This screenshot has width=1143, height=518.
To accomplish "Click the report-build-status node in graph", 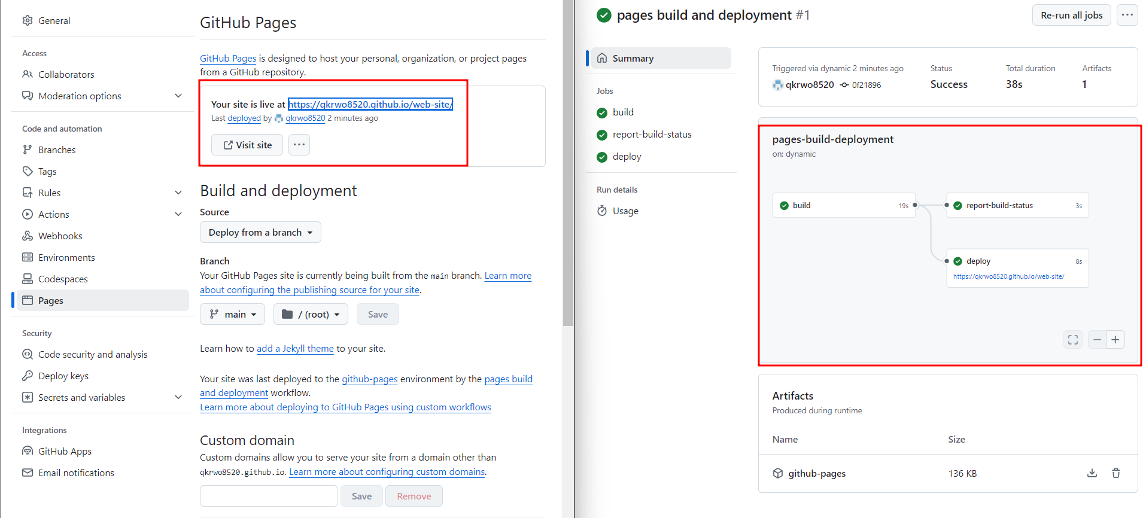I will pyautogui.click(x=1017, y=205).
